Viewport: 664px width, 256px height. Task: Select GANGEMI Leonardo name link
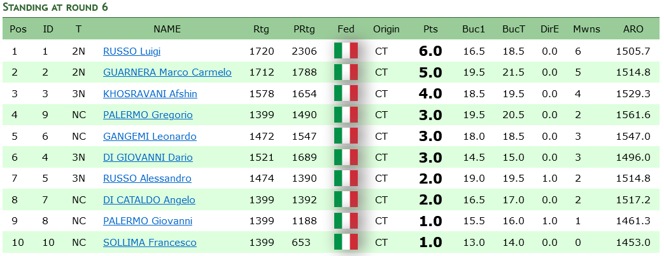coord(150,137)
